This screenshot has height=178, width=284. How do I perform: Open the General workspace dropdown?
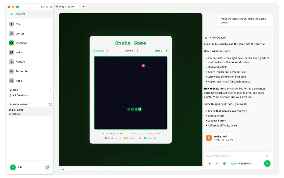click(30, 14)
